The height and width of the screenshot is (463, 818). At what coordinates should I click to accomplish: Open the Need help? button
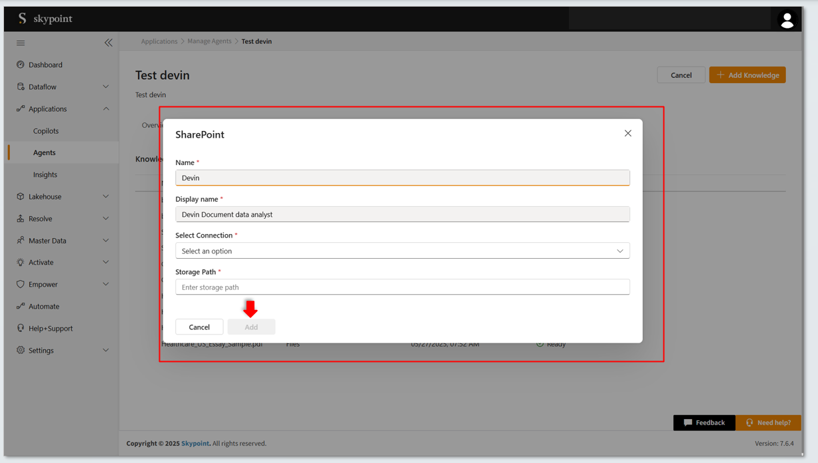(768, 422)
